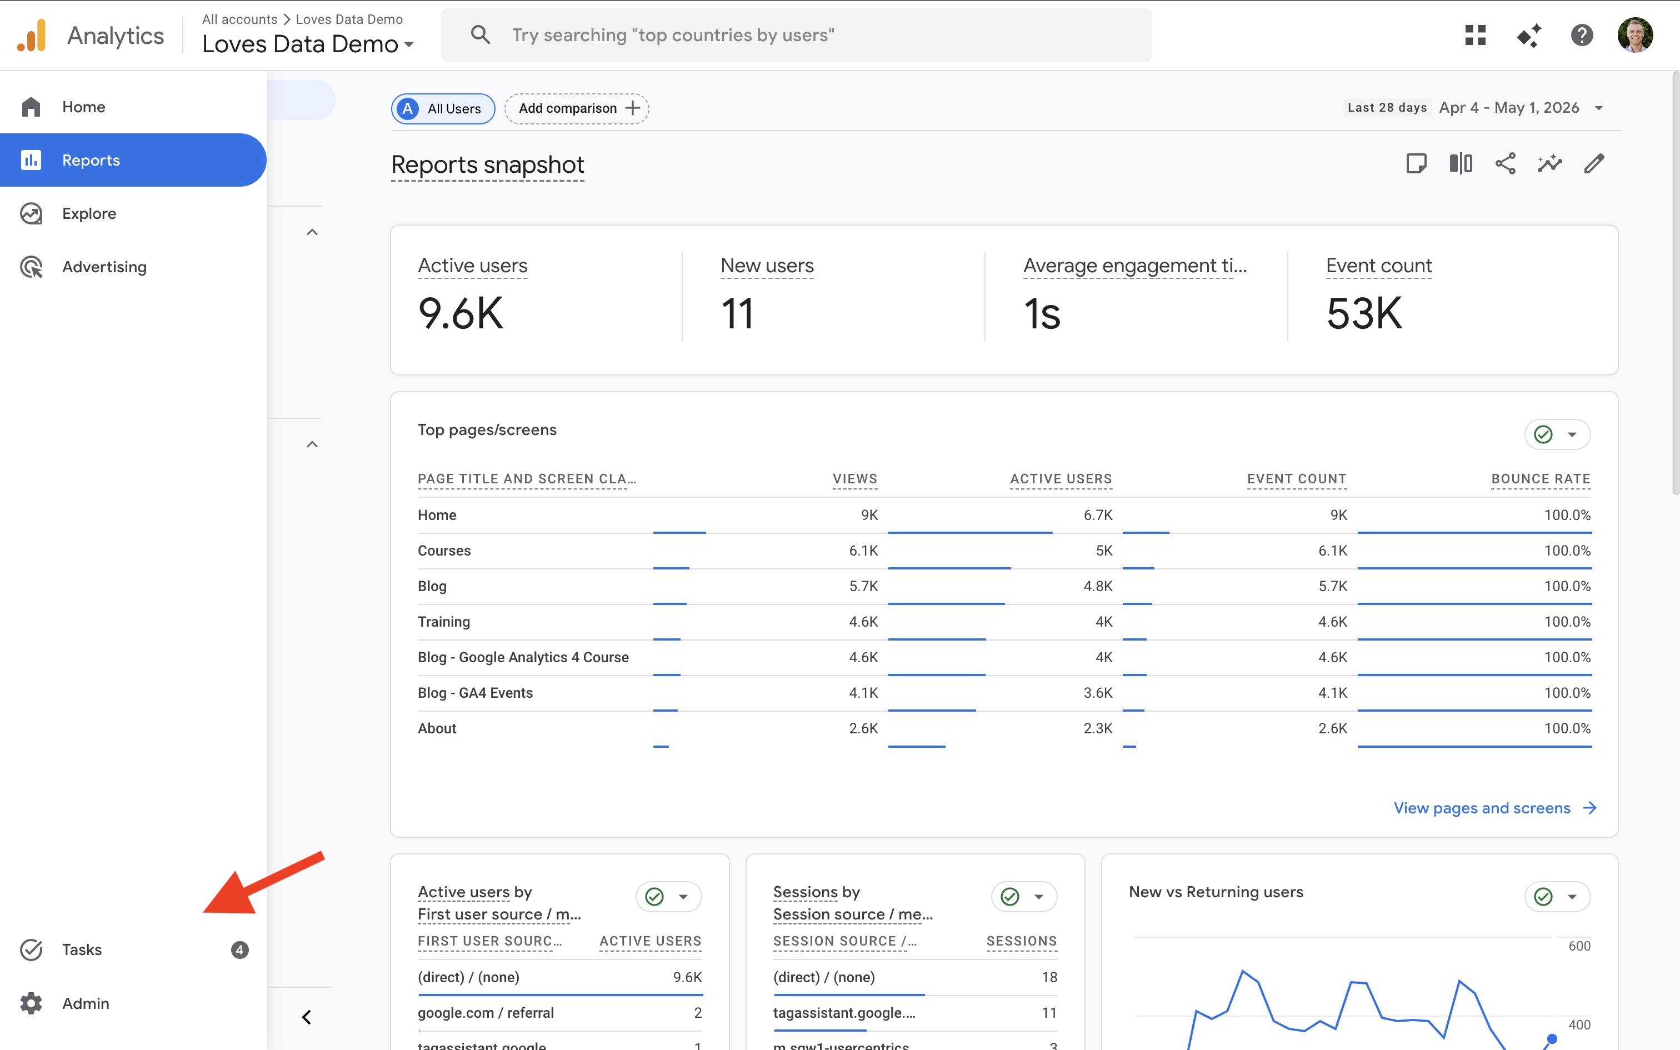
Task: Collapse the second report nav section chevron
Action: tap(312, 444)
